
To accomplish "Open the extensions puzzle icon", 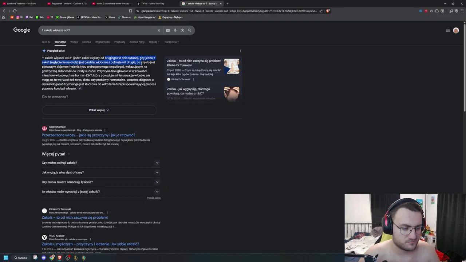I will click(x=437, y=11).
